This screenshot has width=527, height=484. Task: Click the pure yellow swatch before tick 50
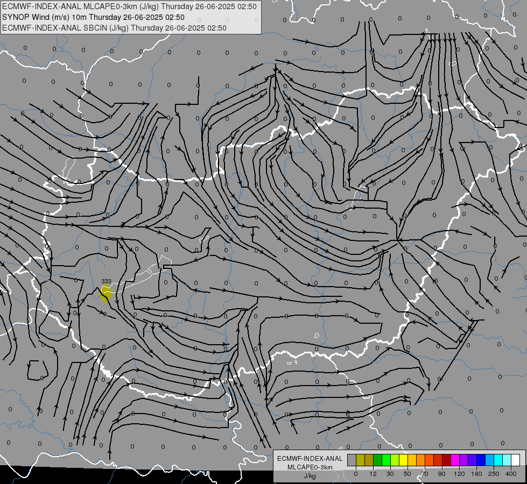click(404, 460)
